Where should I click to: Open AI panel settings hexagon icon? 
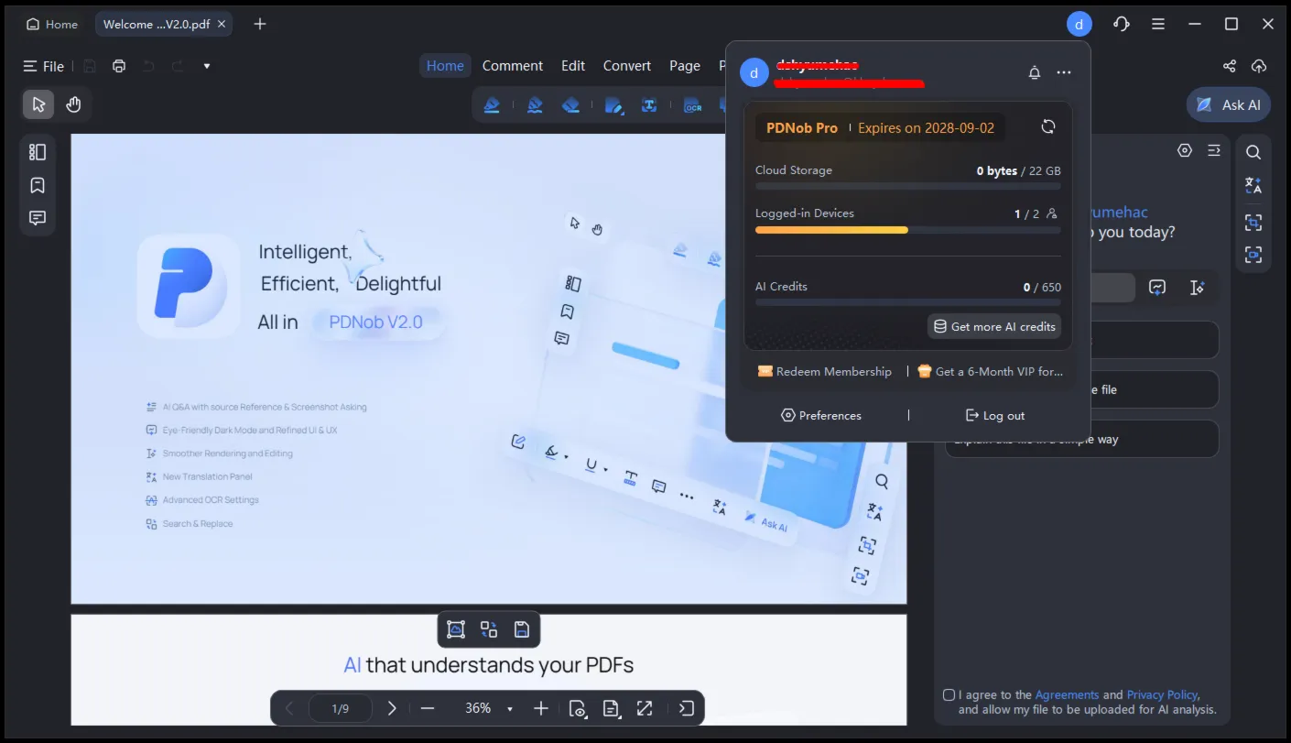pos(1185,150)
